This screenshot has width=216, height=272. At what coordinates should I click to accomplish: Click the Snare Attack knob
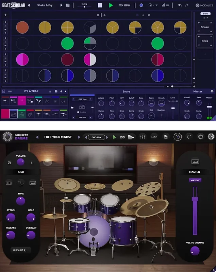(x=101, y=103)
